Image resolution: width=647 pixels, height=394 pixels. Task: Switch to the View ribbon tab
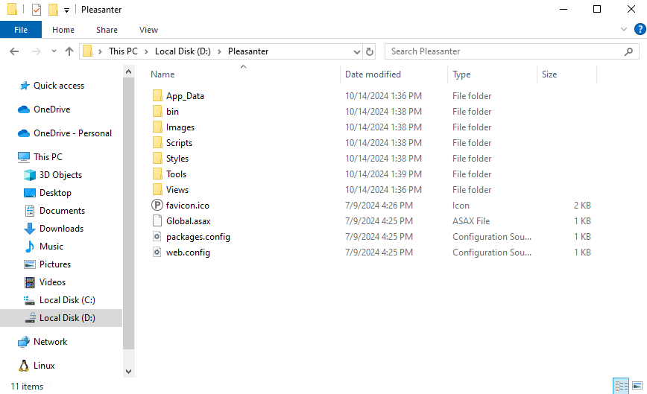click(x=148, y=30)
